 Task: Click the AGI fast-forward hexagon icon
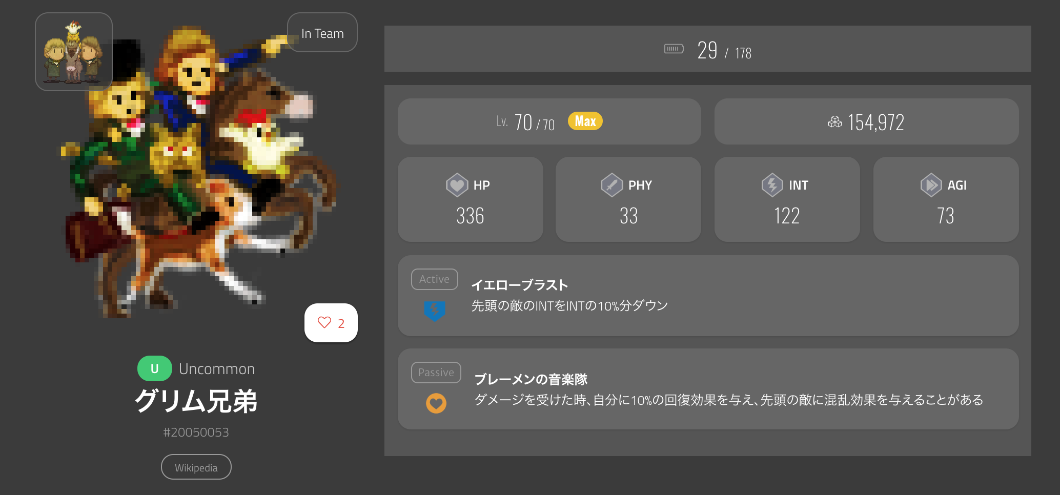click(931, 185)
